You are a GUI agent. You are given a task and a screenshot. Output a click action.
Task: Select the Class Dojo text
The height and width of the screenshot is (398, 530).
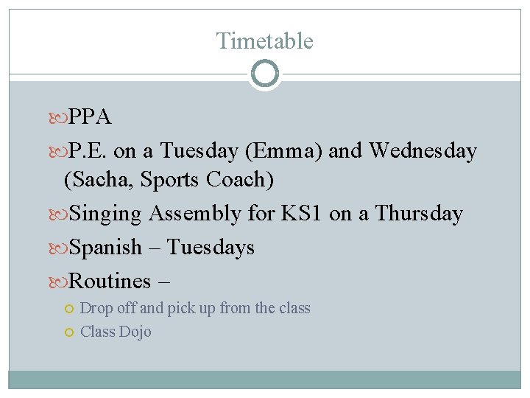116,332
